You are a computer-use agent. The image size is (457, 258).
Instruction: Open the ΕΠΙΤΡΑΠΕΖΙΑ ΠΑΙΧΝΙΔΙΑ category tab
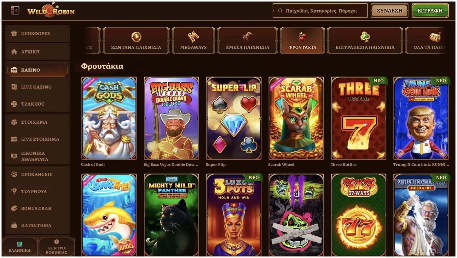(x=365, y=40)
